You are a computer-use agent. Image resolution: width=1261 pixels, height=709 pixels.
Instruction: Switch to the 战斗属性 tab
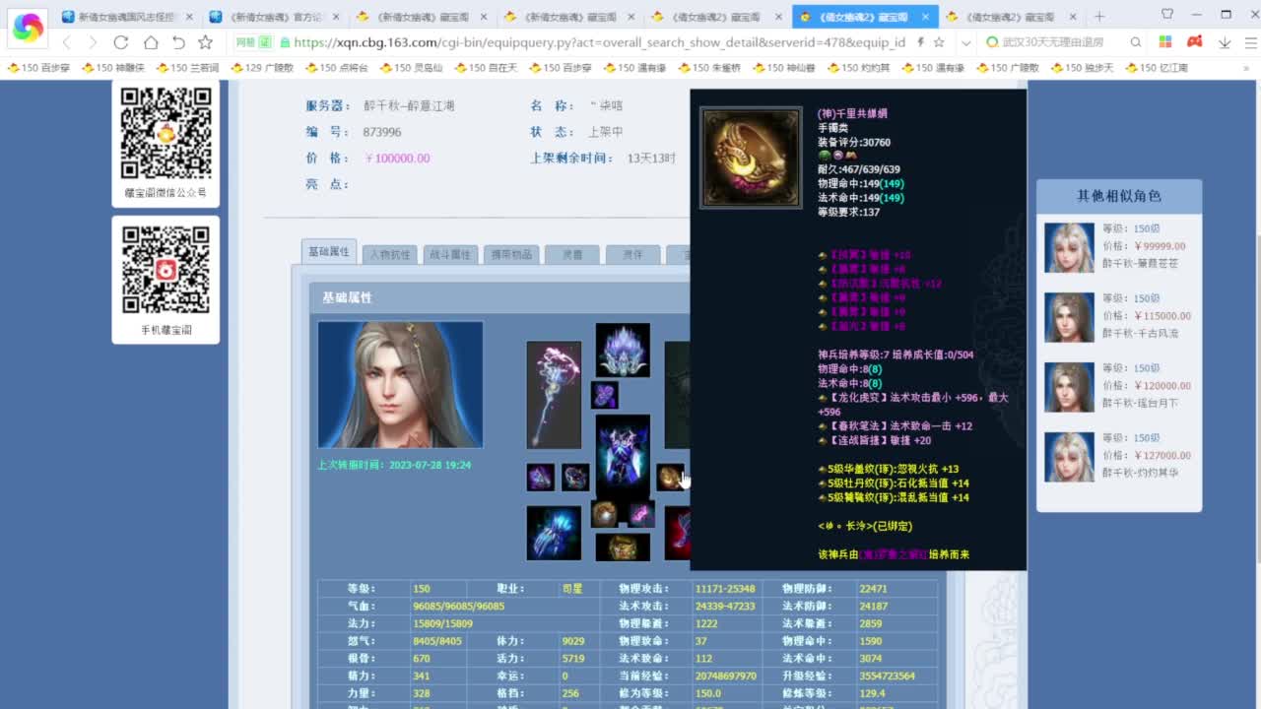point(451,254)
